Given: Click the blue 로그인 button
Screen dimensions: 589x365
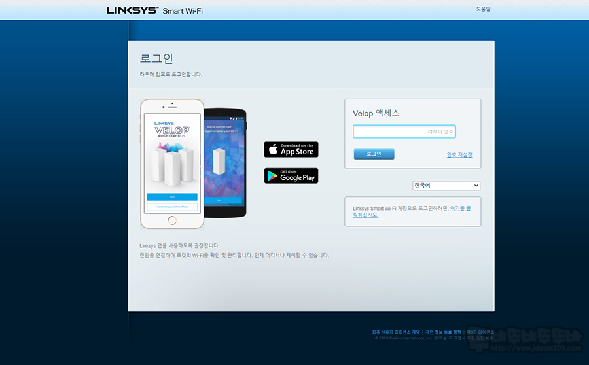Looking at the screenshot, I should 374,154.
